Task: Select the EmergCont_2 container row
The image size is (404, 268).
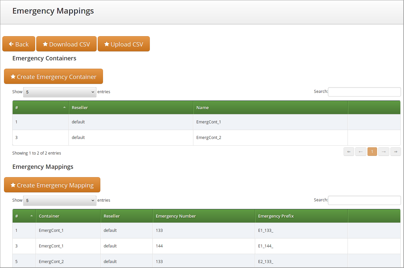Action: [208, 138]
